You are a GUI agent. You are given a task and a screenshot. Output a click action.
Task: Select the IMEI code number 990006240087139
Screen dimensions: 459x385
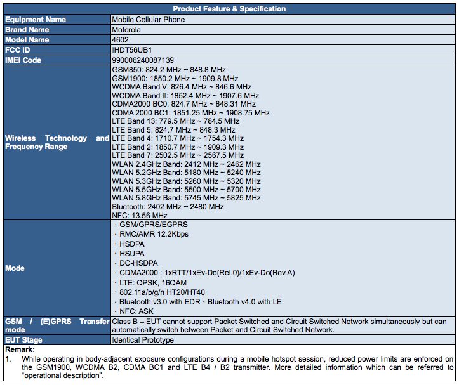tap(143, 60)
